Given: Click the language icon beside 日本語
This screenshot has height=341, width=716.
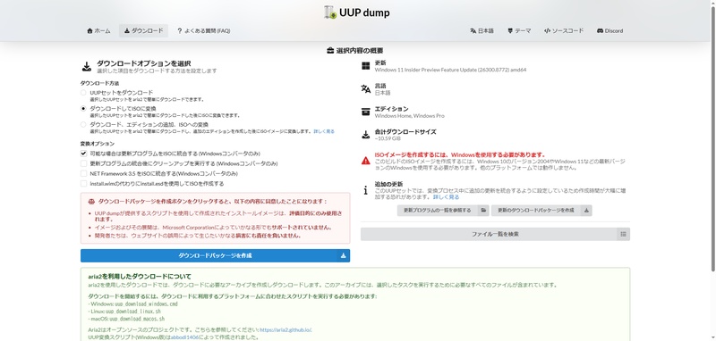Looking at the screenshot, I should (x=473, y=31).
